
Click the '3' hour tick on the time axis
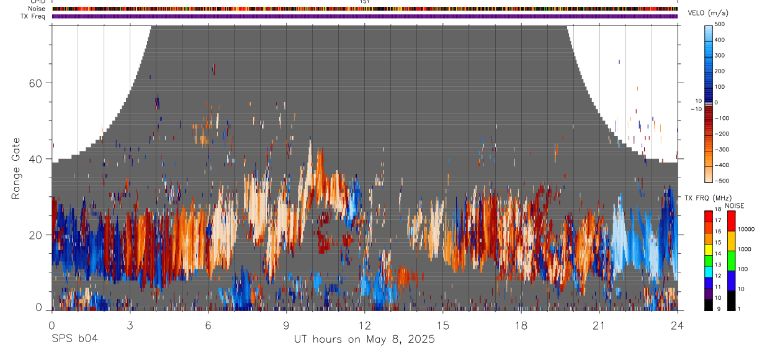pos(130,325)
